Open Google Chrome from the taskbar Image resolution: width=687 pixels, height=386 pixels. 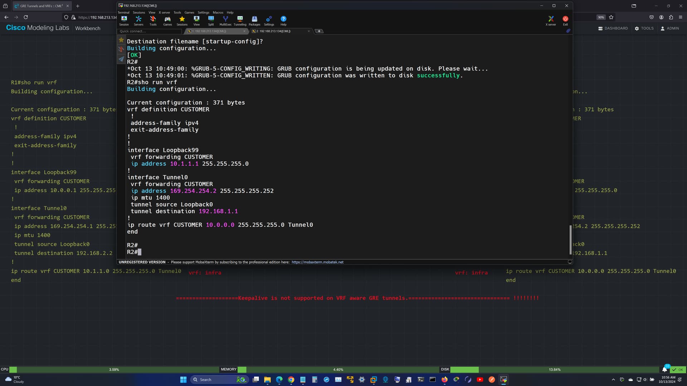pos(291,380)
